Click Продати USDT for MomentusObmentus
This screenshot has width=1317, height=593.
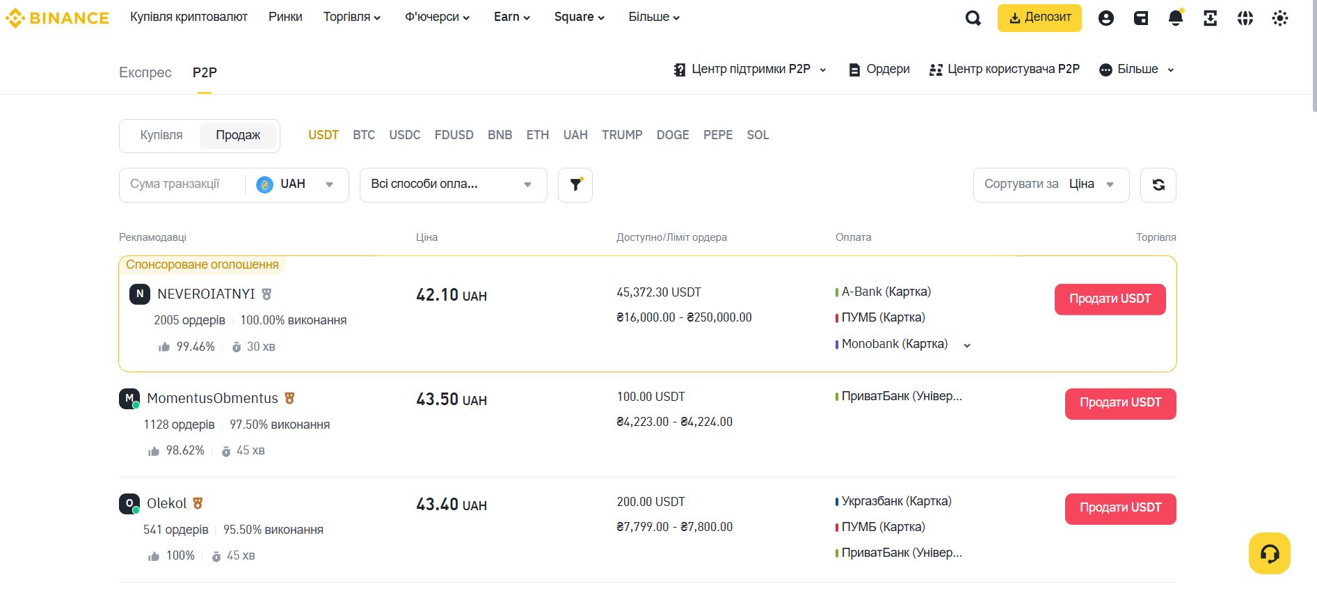pyautogui.click(x=1120, y=404)
